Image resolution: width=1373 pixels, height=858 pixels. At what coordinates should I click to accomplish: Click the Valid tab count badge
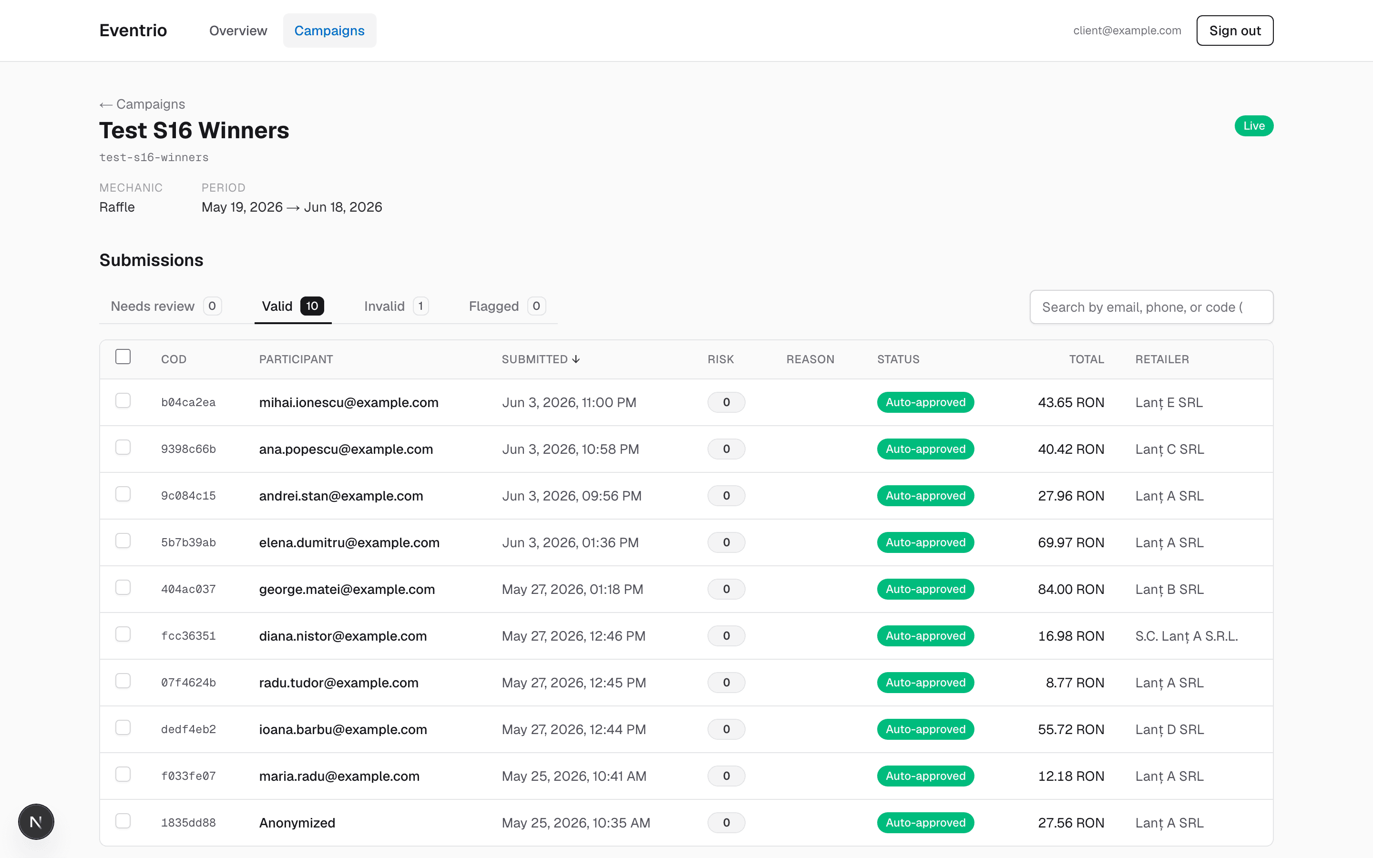[312, 306]
